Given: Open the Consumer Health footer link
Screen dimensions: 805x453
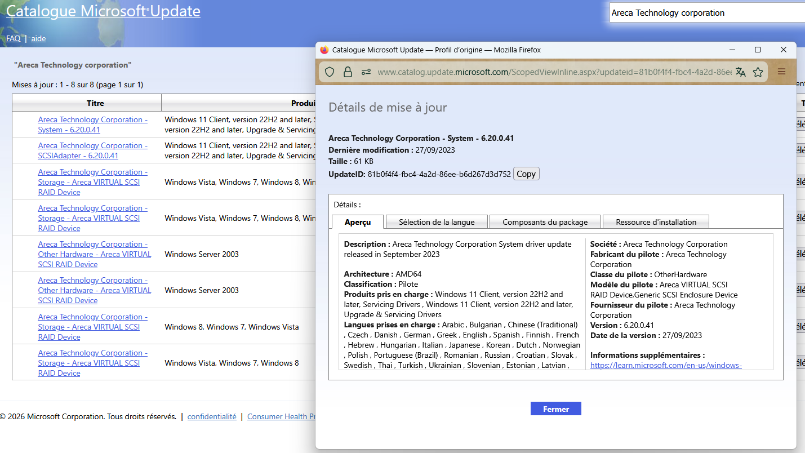Looking at the screenshot, I should 281,416.
